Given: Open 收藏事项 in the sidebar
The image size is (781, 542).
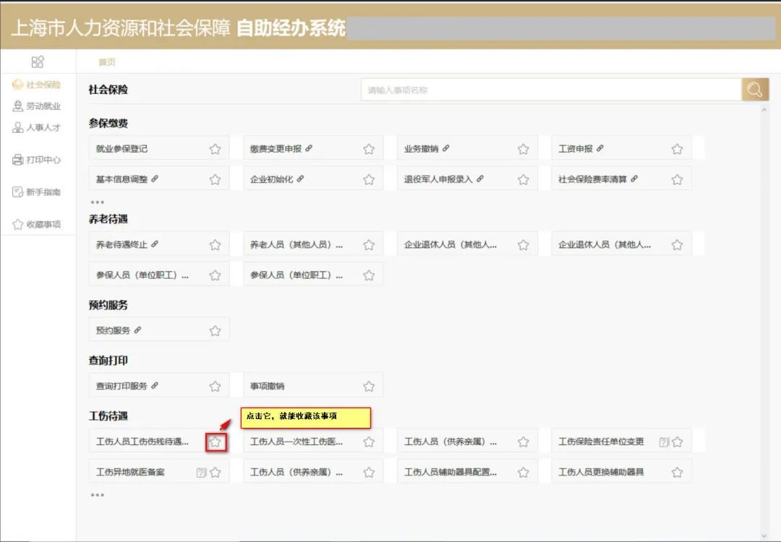Looking at the screenshot, I should point(37,225).
